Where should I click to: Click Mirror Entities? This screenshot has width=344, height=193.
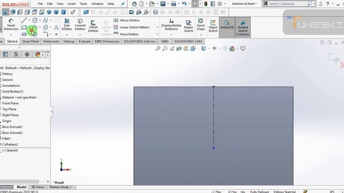point(127,20)
